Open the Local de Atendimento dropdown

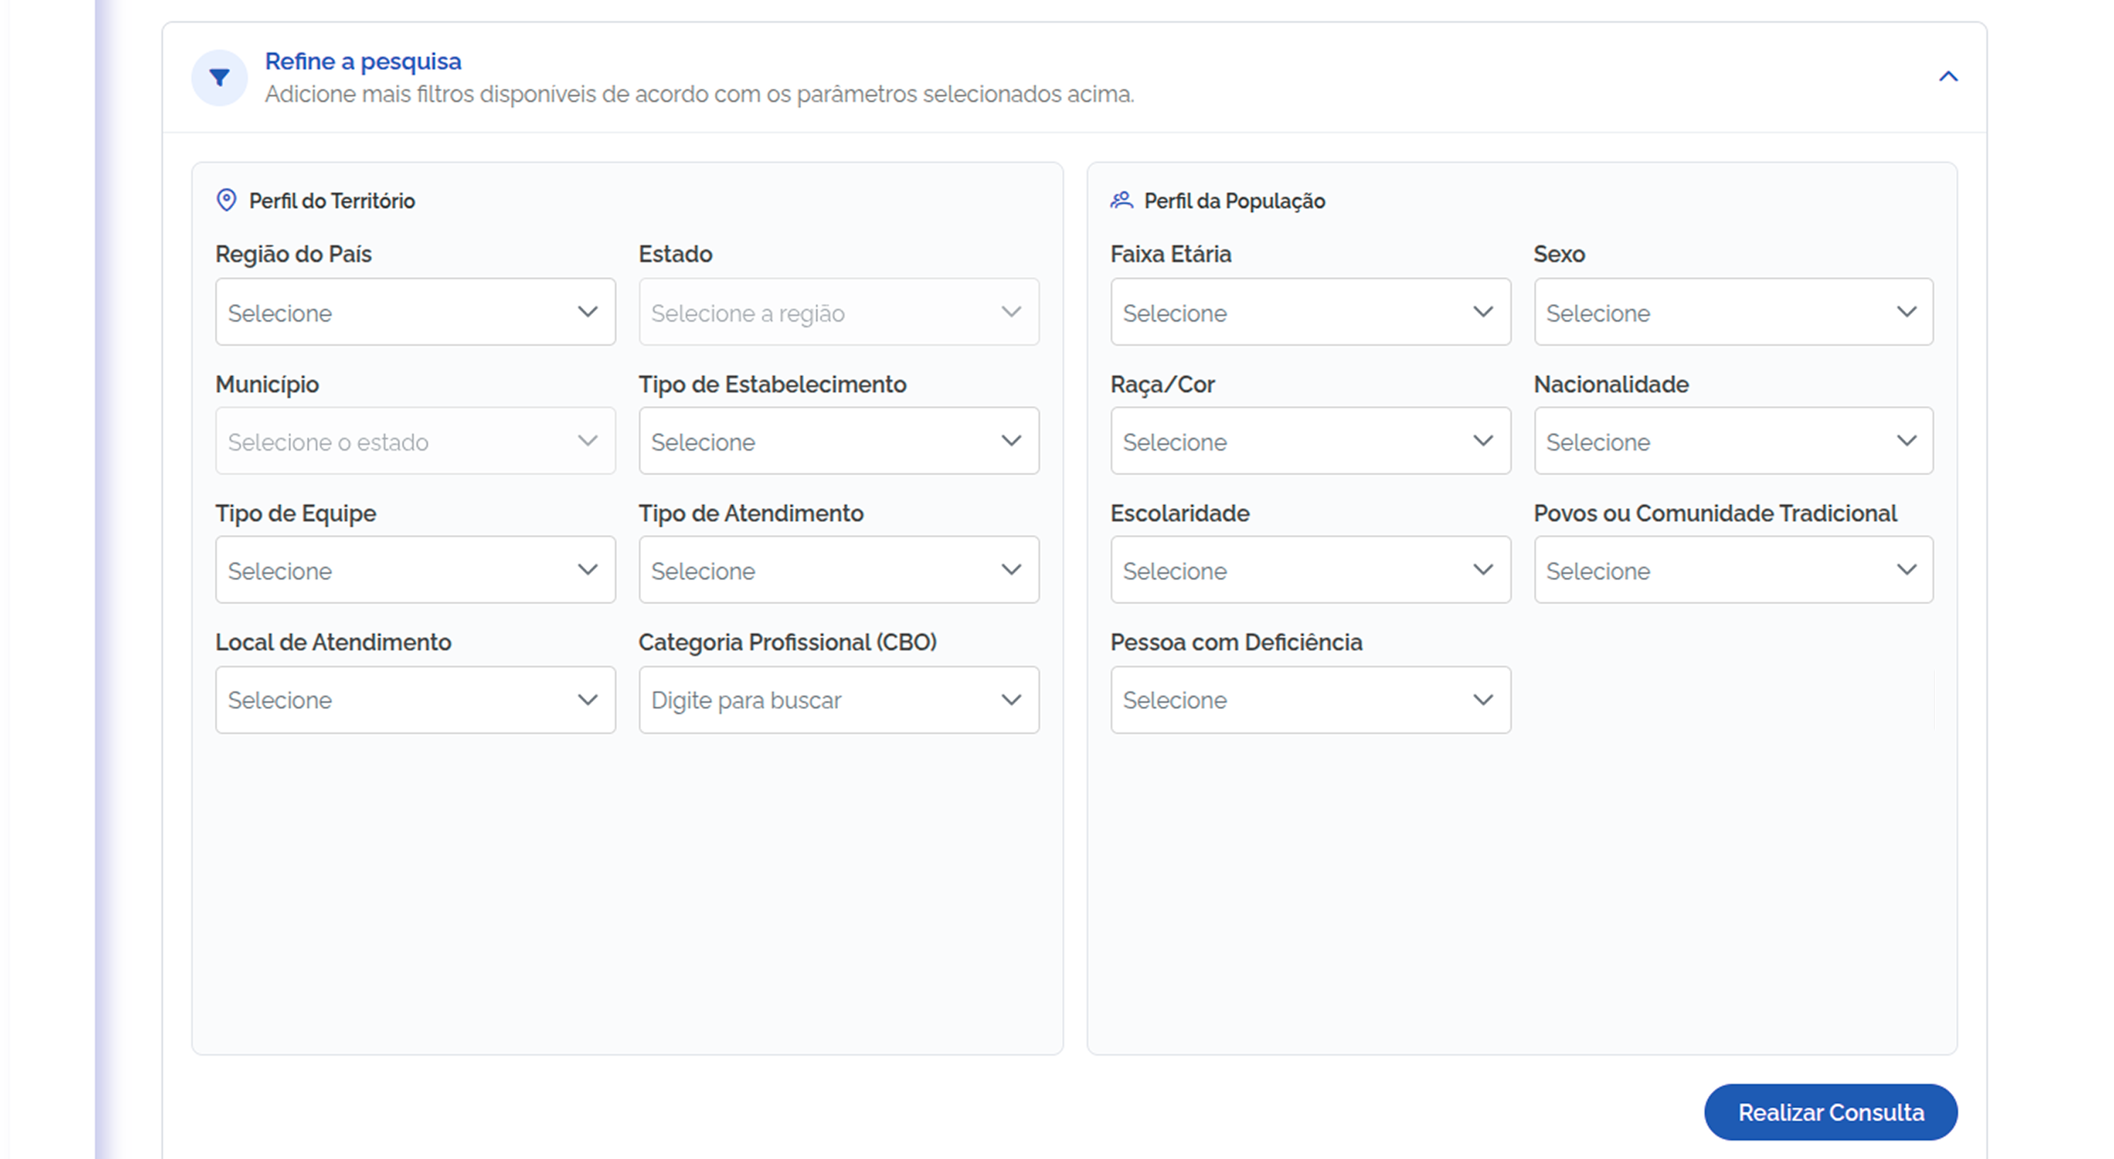415,699
